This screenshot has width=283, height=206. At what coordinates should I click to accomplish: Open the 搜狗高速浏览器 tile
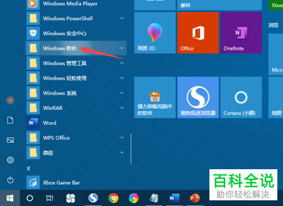(198, 97)
